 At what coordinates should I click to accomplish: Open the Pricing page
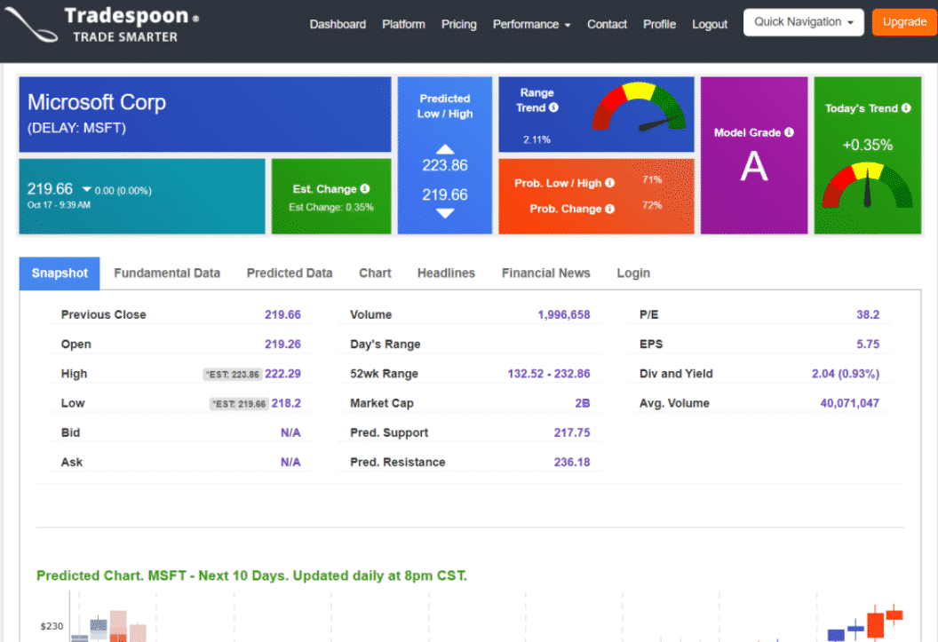tap(459, 25)
